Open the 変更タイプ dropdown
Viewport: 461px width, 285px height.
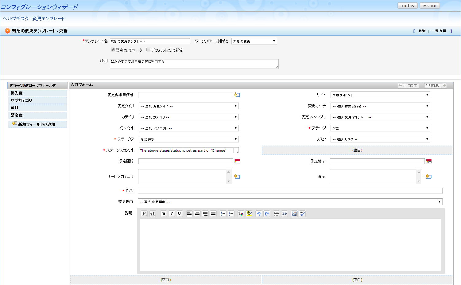pyautogui.click(x=189, y=106)
